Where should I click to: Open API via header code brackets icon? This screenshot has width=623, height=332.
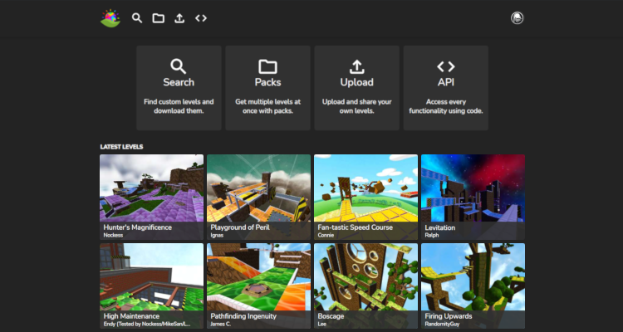point(201,17)
